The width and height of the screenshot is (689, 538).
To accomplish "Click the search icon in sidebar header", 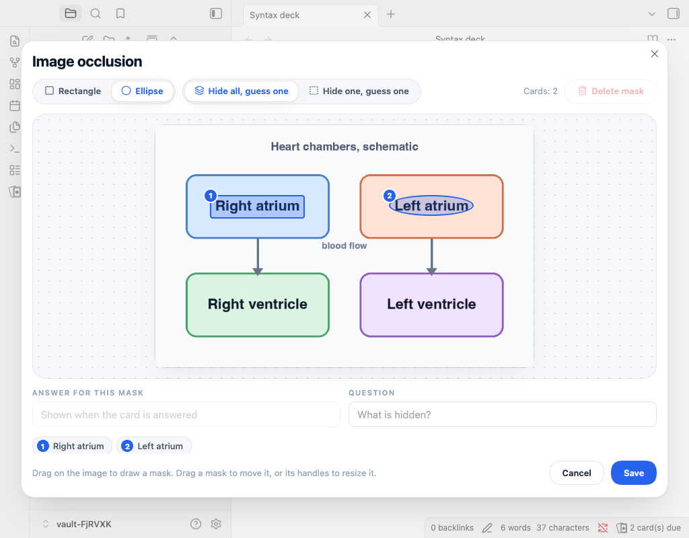I will [96, 13].
